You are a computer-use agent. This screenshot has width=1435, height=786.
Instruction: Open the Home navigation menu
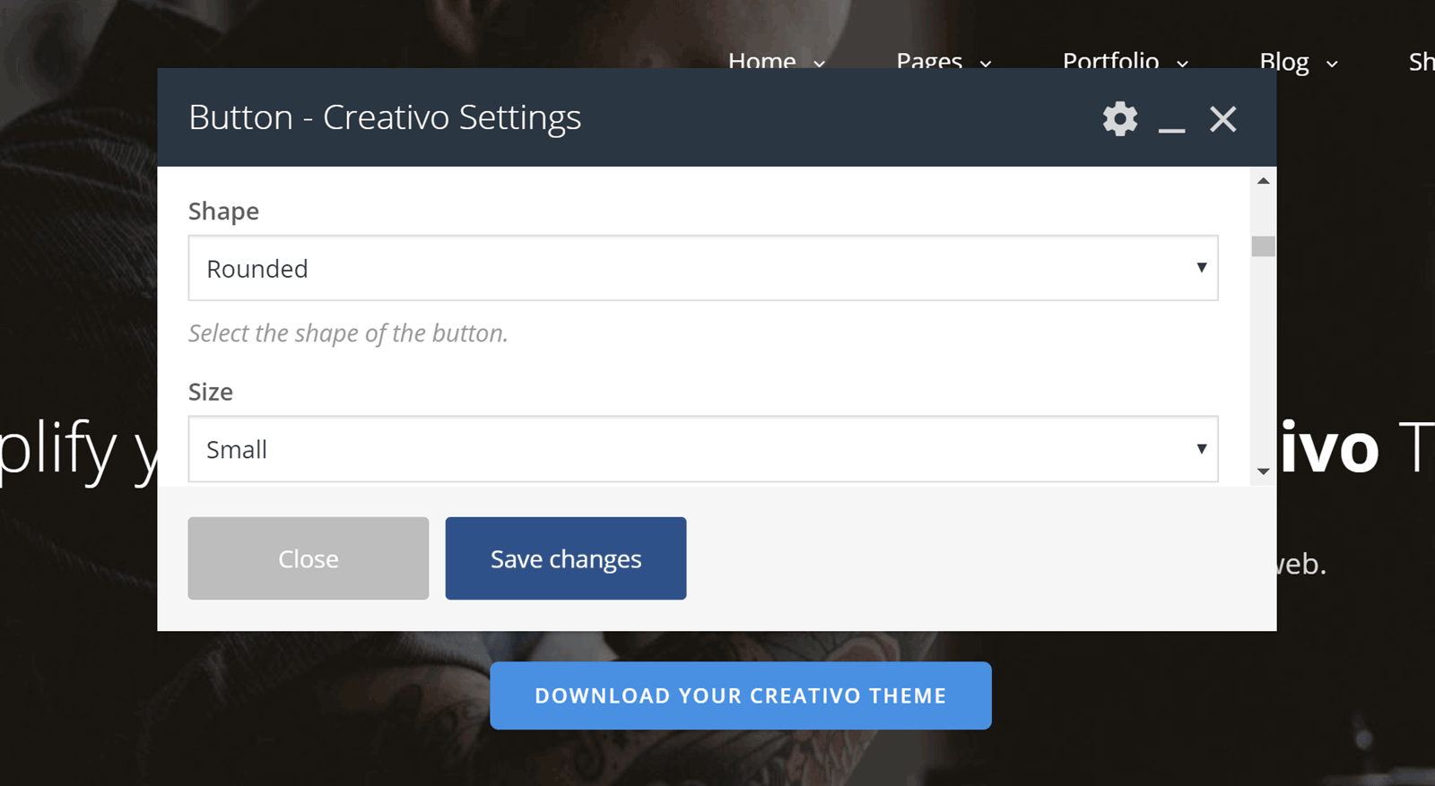[777, 61]
